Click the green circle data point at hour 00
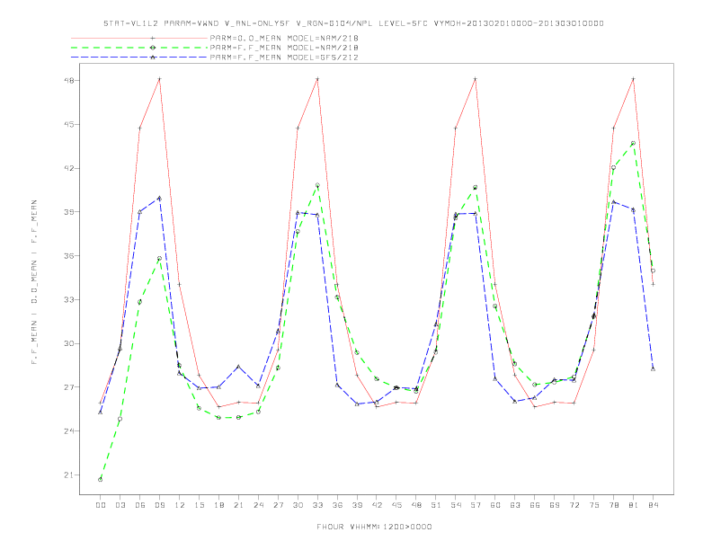The width and height of the screenshot is (712, 550). [101, 480]
